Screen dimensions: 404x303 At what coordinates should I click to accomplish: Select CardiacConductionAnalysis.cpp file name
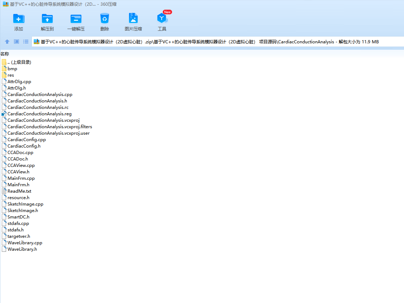[x=40, y=95]
